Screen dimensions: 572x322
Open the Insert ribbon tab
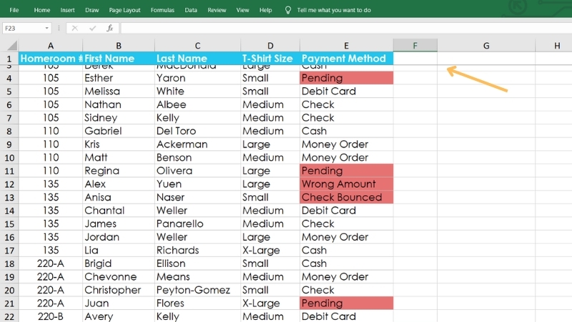(x=67, y=10)
